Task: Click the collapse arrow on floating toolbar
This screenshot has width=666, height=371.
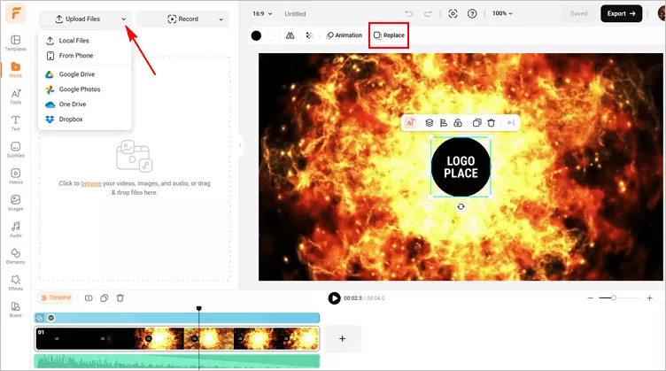Action: 511,123
